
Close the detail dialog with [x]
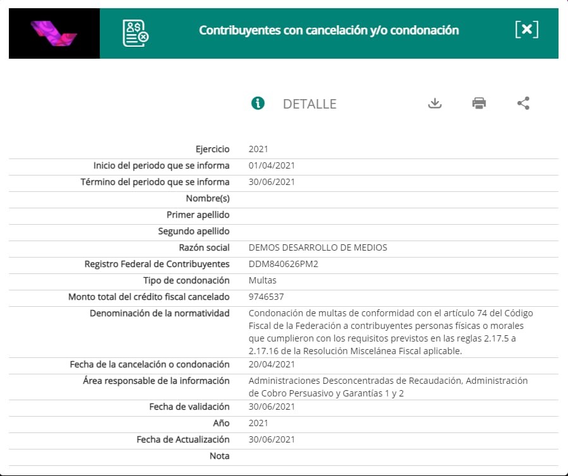tap(527, 29)
